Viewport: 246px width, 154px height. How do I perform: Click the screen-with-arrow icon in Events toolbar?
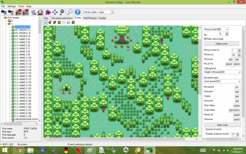pos(69,22)
